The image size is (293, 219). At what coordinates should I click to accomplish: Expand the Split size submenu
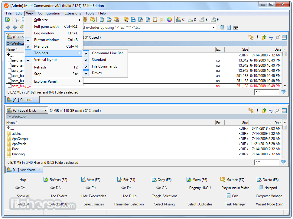pos(54,20)
